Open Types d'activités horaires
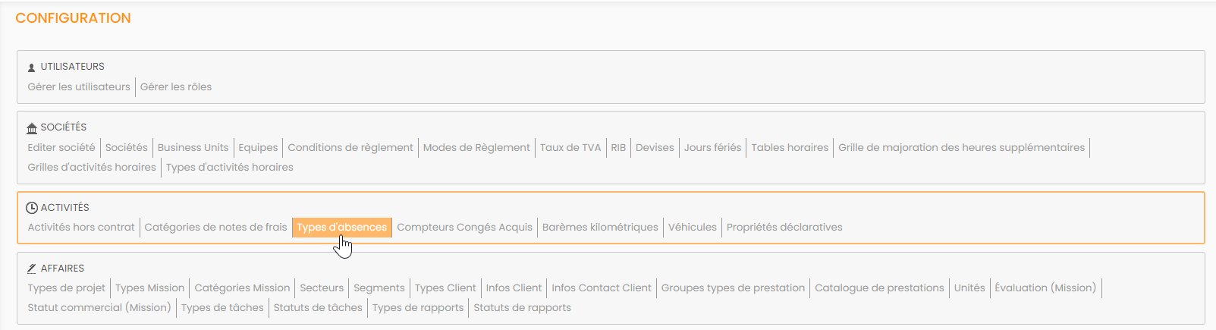This screenshot has height=330, width=1216. point(230,168)
